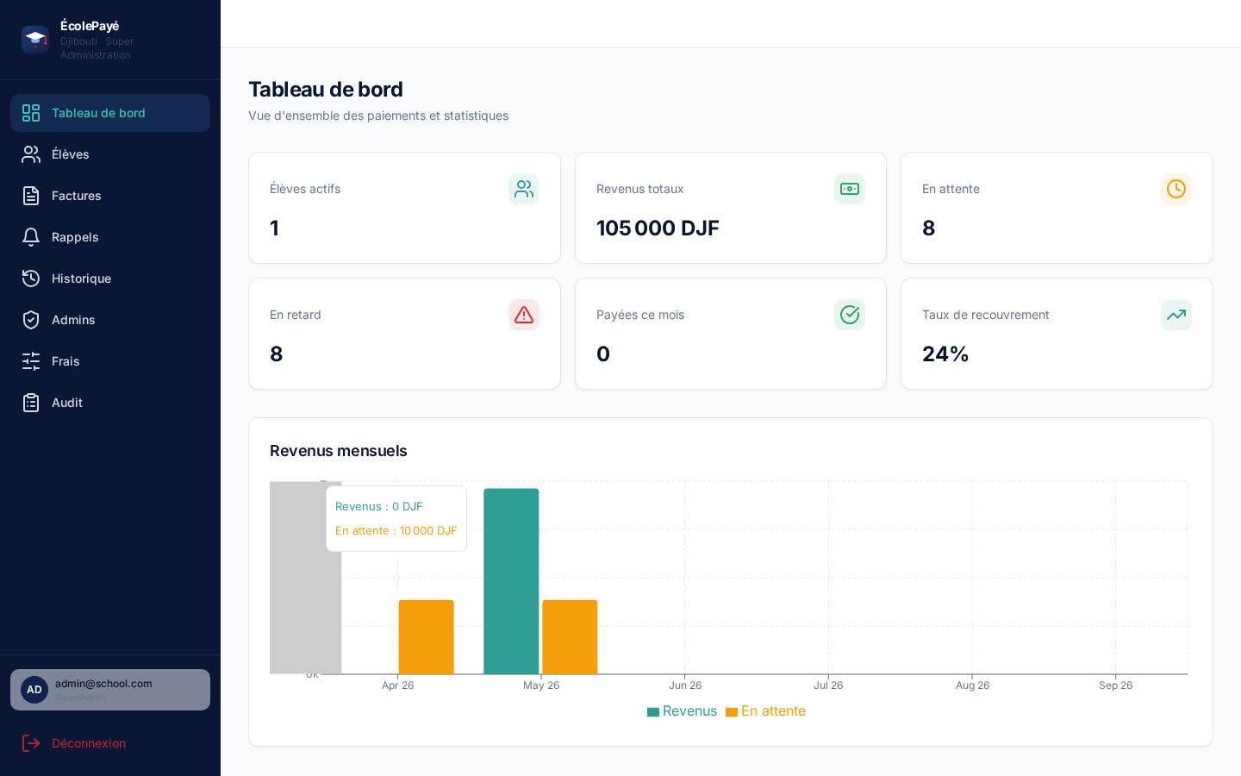Click the Rappels bell icon
The width and height of the screenshot is (1241, 776).
[x=31, y=237]
